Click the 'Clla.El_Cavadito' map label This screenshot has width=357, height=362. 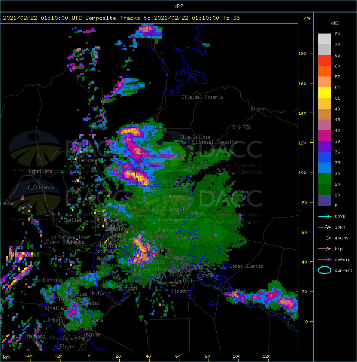click(x=216, y=142)
